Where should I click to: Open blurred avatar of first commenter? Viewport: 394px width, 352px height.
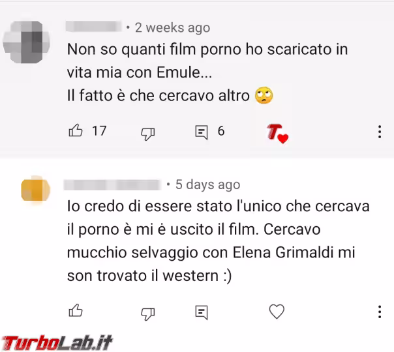click(x=26, y=42)
